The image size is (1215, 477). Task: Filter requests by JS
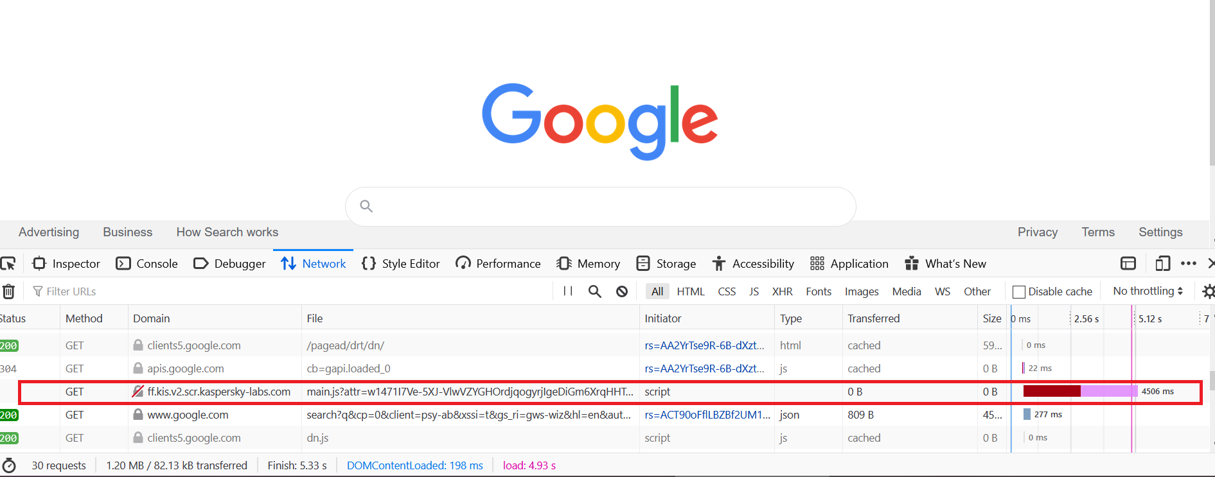tap(754, 291)
